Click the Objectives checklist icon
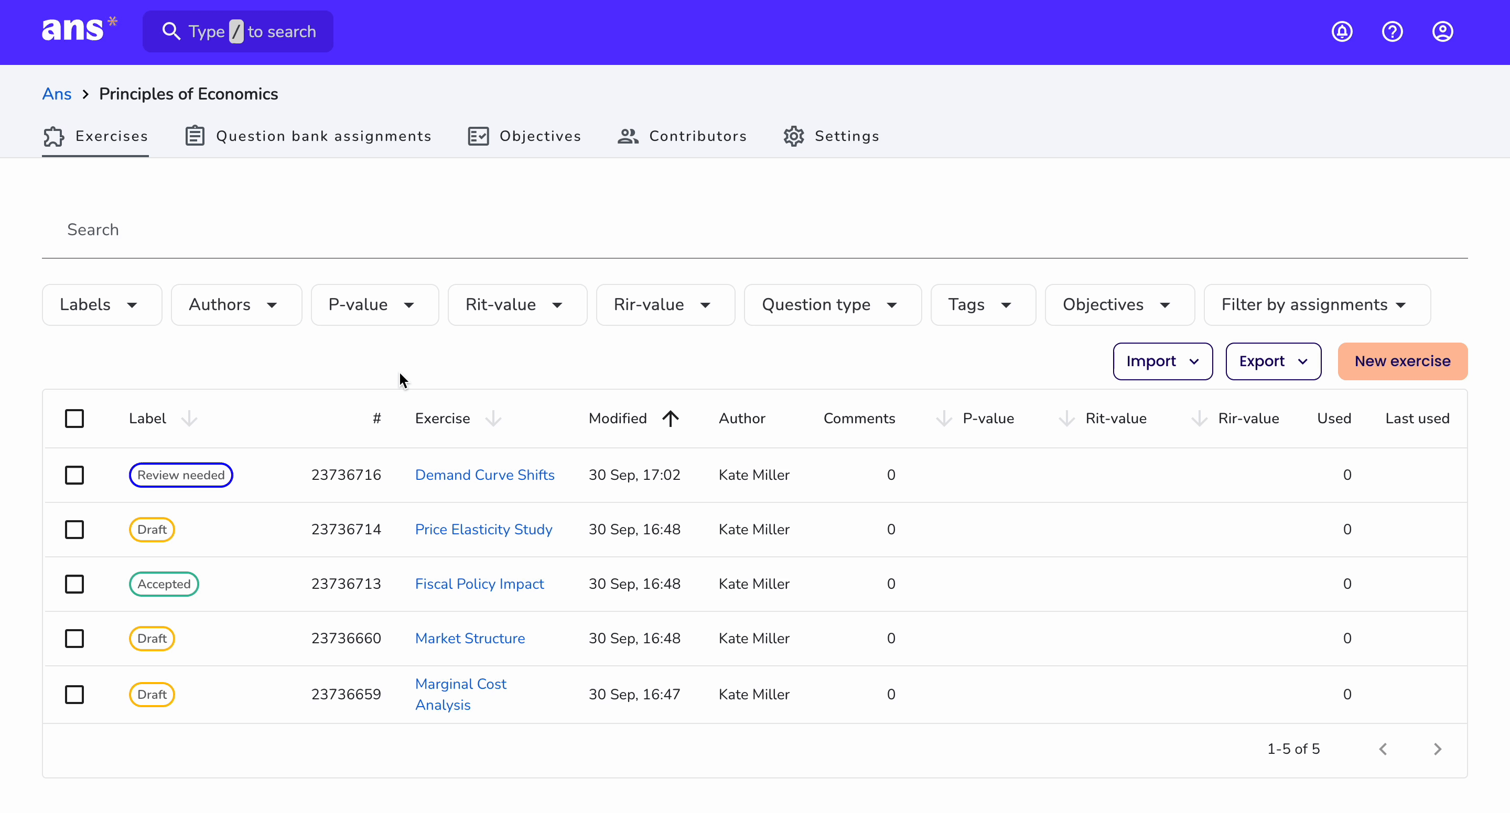Image resolution: width=1510 pixels, height=813 pixels. tap(478, 136)
